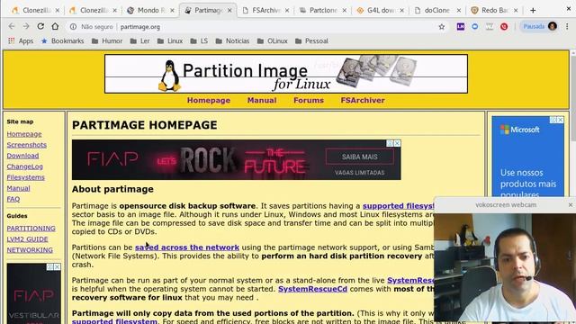Image resolution: width=576 pixels, height=324 pixels.
Task: Open the red circular extension icon
Action: 504,26
